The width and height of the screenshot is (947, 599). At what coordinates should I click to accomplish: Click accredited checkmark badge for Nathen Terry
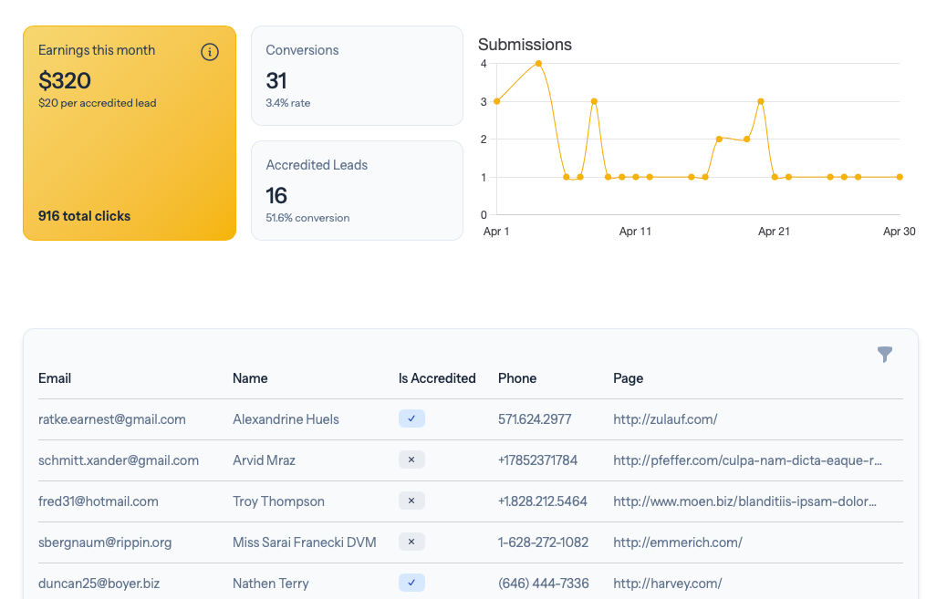click(411, 584)
